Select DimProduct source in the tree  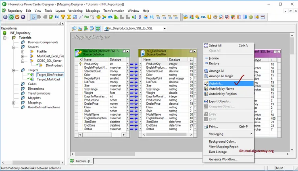point(54,65)
